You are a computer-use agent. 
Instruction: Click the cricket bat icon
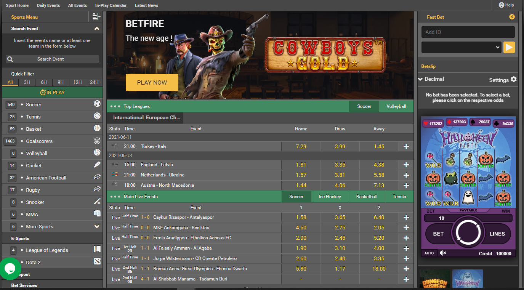pos(97,165)
